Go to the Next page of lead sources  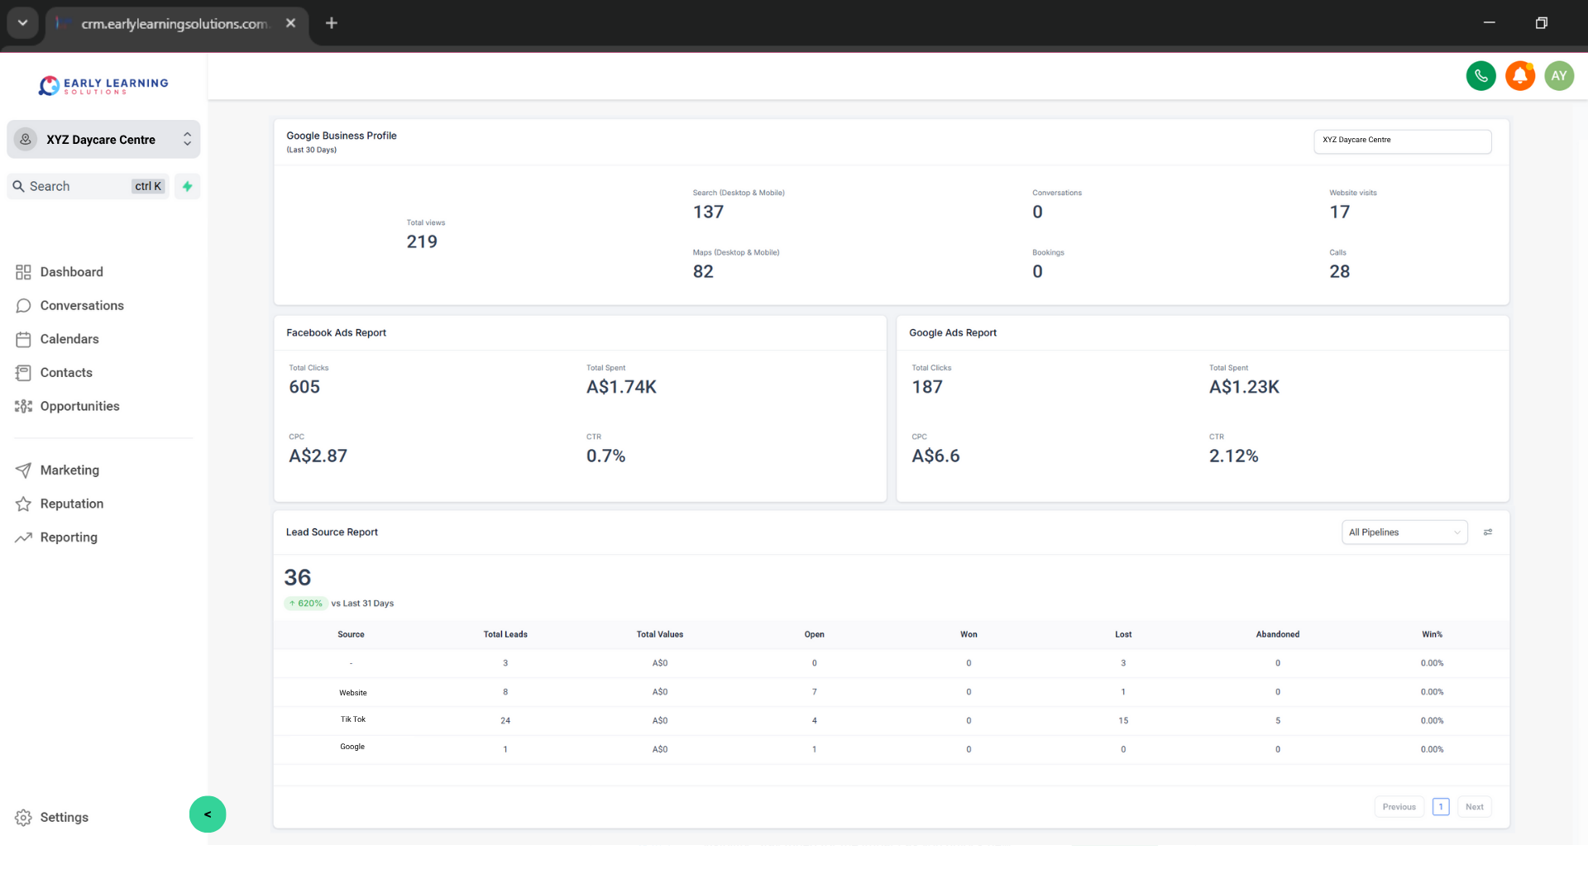click(1474, 806)
